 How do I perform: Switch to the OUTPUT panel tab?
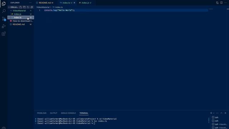coord(54,113)
